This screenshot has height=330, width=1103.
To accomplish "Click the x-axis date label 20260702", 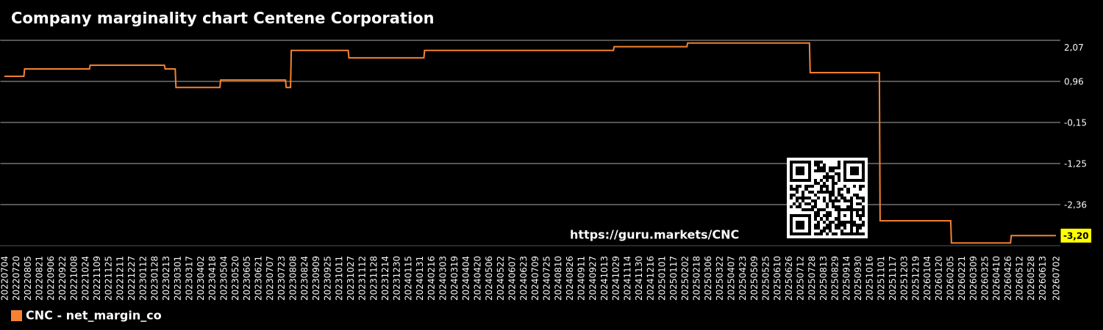I will point(1057,278).
